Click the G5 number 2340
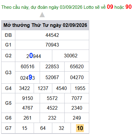 77,108
